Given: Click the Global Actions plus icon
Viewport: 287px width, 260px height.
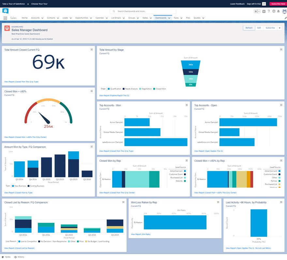Looking at the screenshot, I should coord(264,11).
